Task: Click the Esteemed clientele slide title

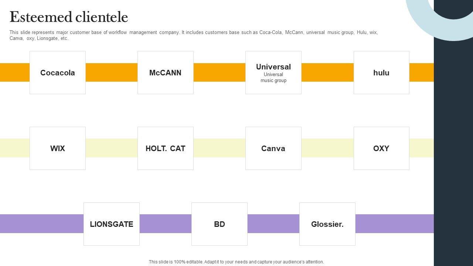Action: coord(69,17)
